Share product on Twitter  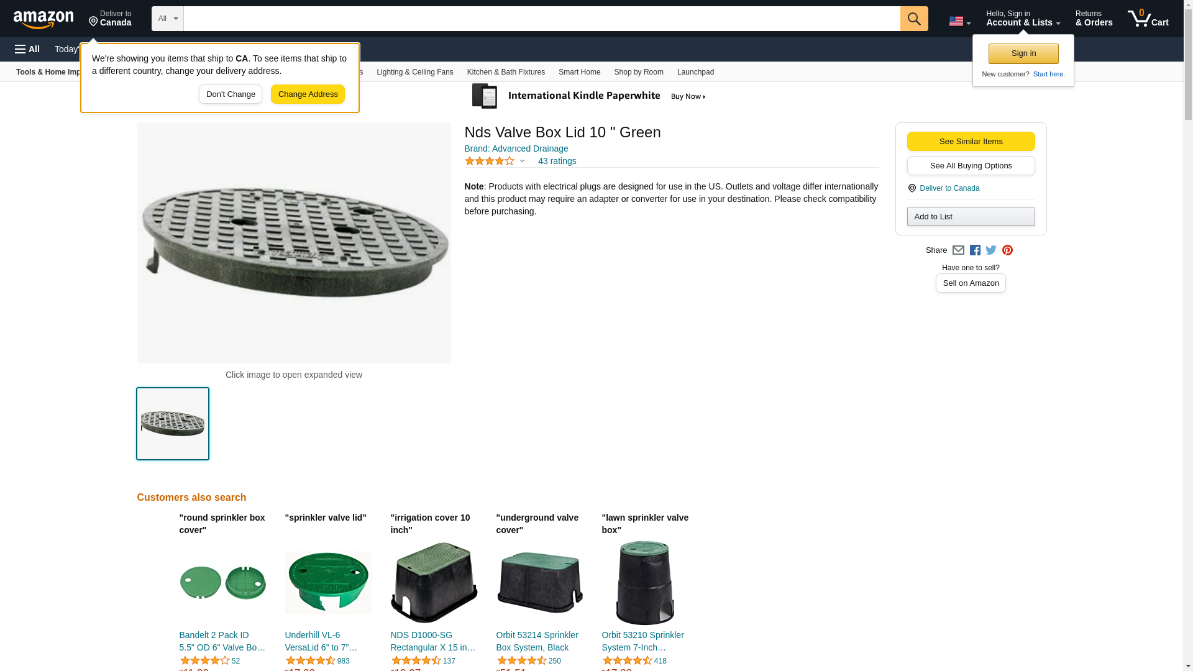[x=991, y=250]
